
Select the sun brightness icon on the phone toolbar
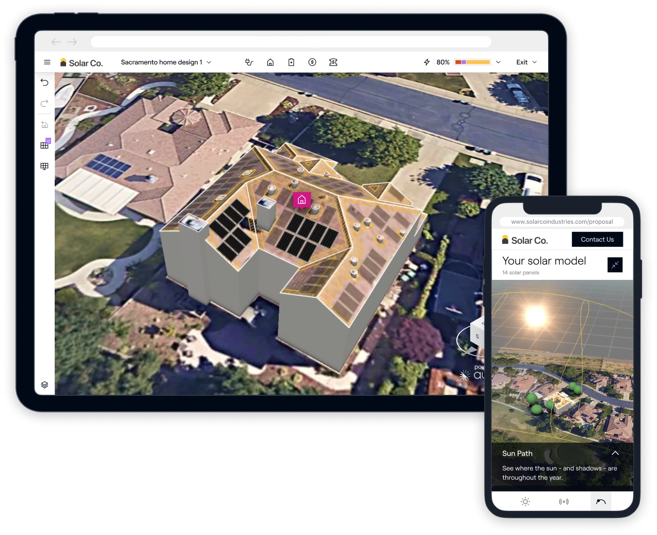525,501
